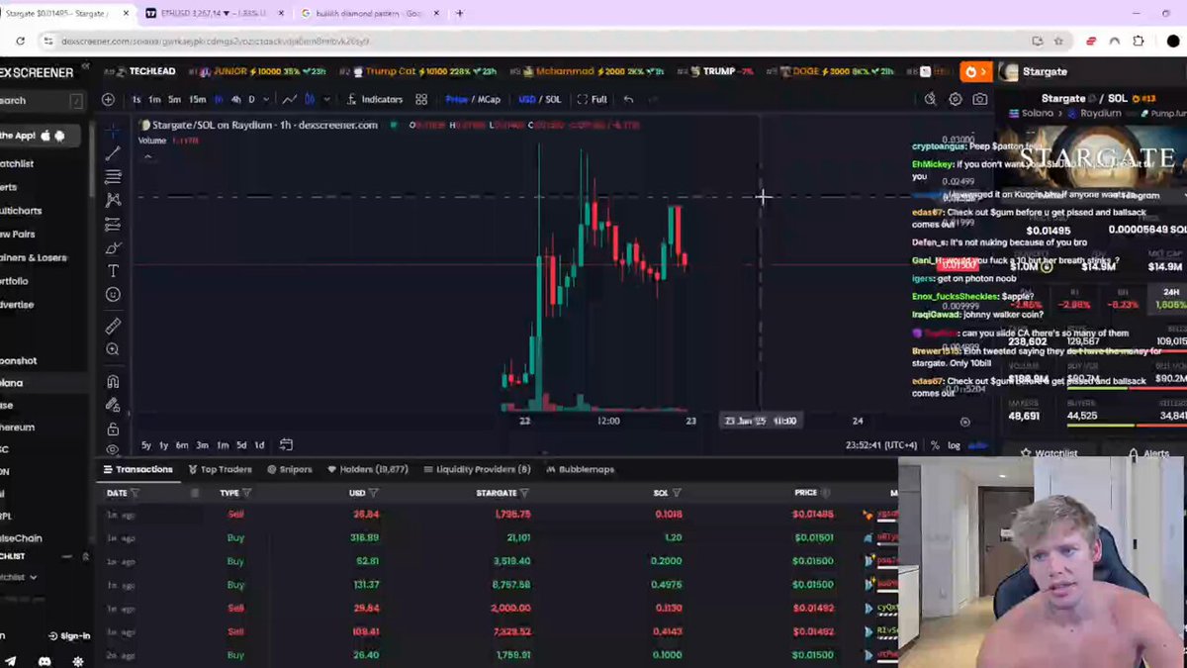The width and height of the screenshot is (1187, 668).
Task: Toggle log scale on chart
Action: pyautogui.click(x=954, y=445)
